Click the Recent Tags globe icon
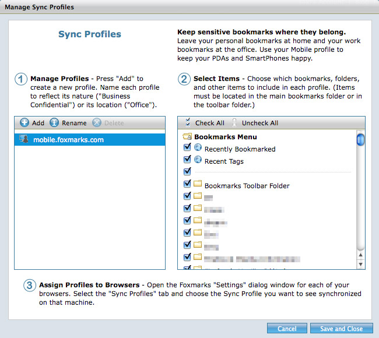Image resolution: width=379 pixels, height=338 pixels. [198, 159]
